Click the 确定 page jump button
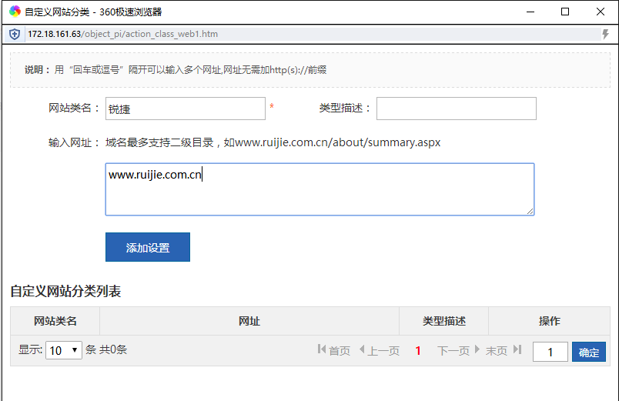 (589, 352)
